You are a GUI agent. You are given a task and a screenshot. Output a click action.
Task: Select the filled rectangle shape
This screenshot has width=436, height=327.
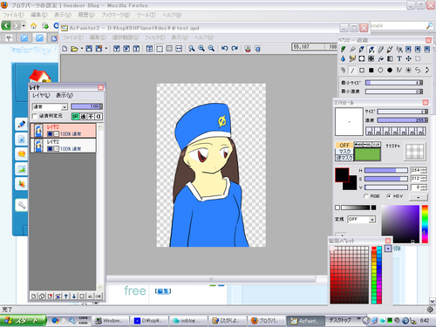[371, 70]
